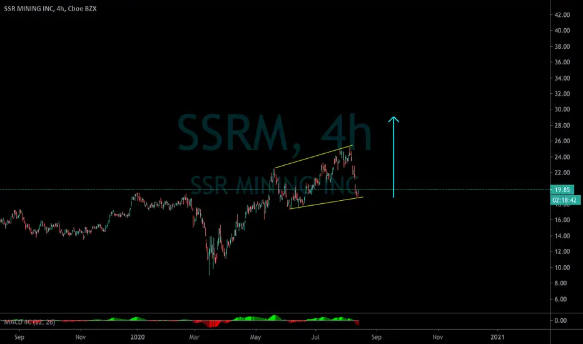Click the 36.00 price axis label
This screenshot has width=583, height=344.
[562, 62]
